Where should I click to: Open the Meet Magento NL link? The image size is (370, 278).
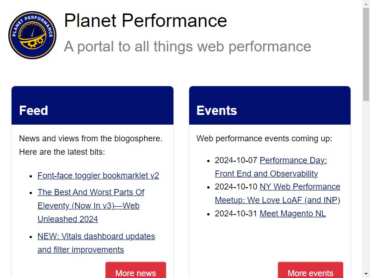click(293, 214)
